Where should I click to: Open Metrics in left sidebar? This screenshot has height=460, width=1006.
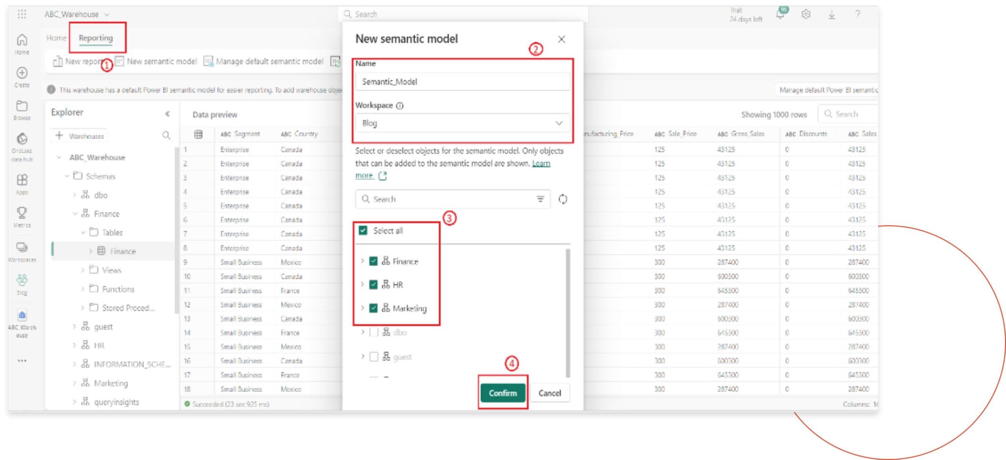(x=22, y=217)
